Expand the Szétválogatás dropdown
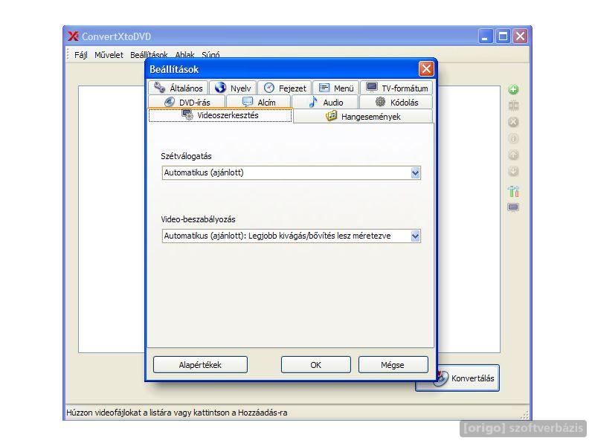The image size is (595, 446). [415, 173]
